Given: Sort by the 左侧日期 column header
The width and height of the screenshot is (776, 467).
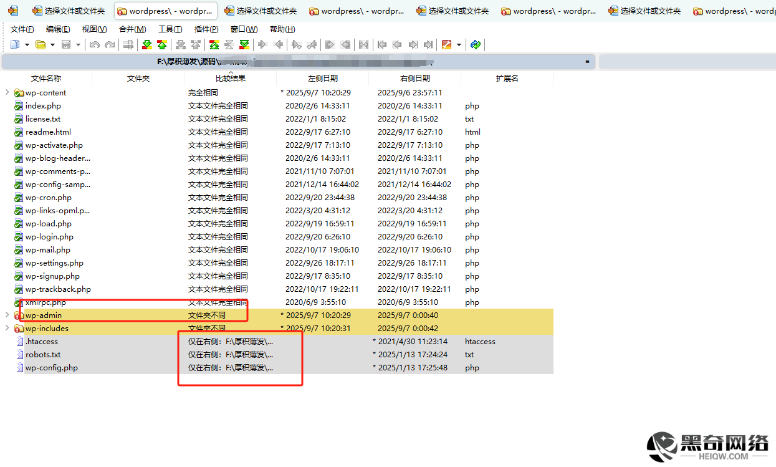Looking at the screenshot, I should [323, 79].
